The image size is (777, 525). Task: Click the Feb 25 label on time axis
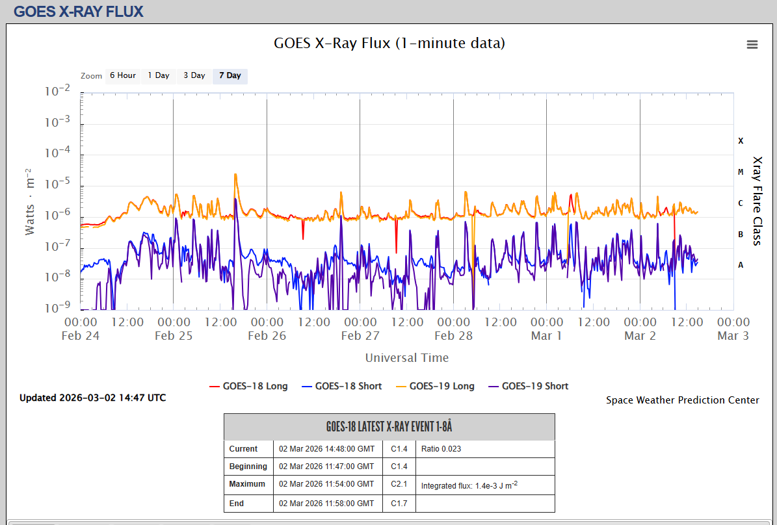(x=174, y=336)
